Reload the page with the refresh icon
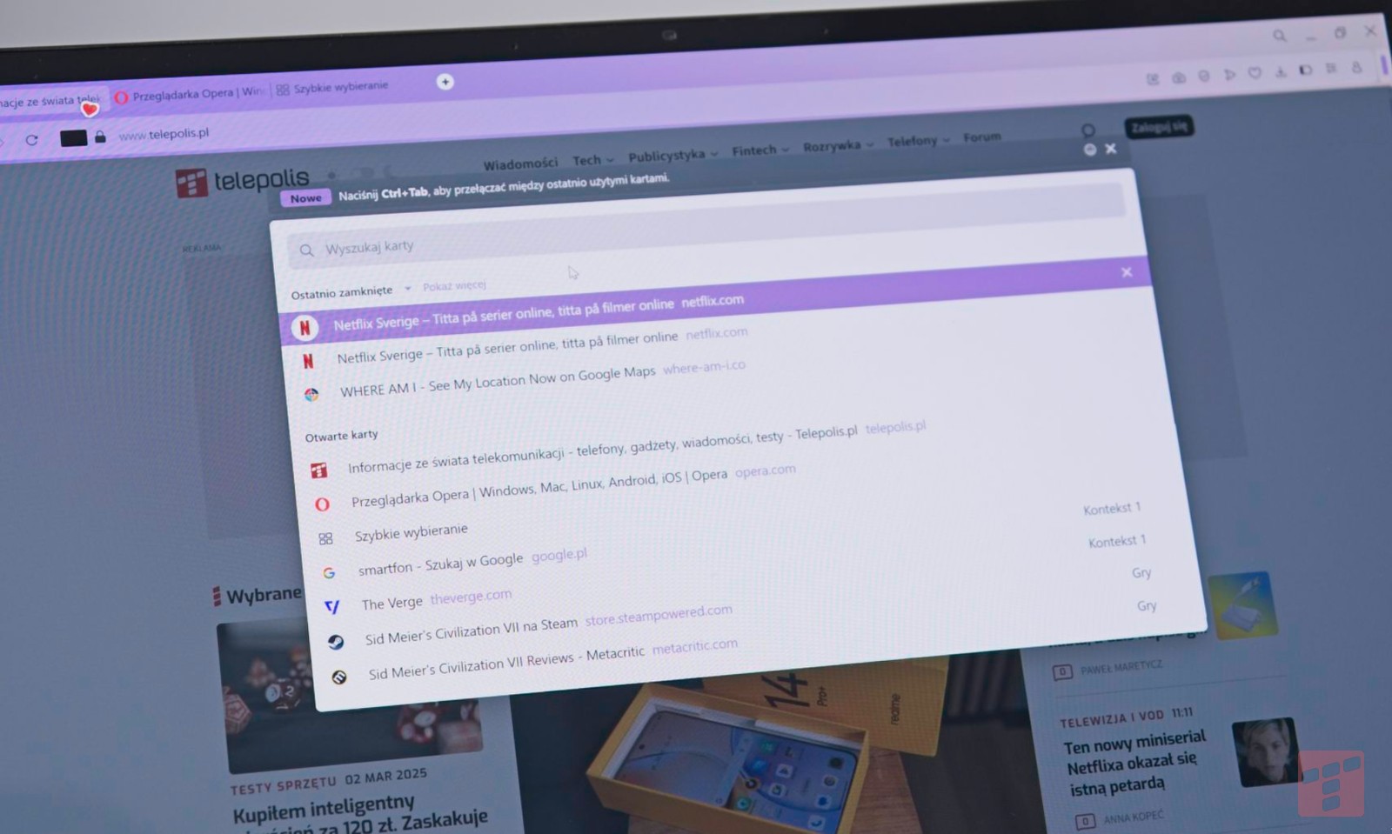This screenshot has width=1392, height=834. (32, 139)
